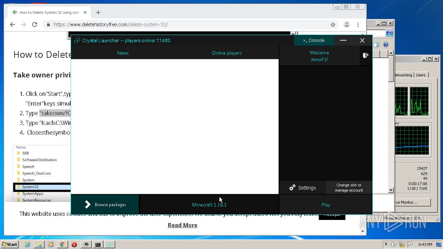Viewport: 443px width, 249px height.
Task: Click the 8:43 PM taskbar clock
Action: pyautogui.click(x=425, y=245)
